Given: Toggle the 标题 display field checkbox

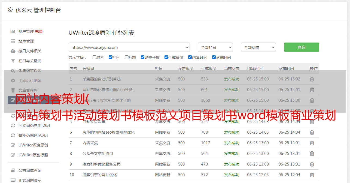Looking at the screenshot, I should tap(126, 57).
